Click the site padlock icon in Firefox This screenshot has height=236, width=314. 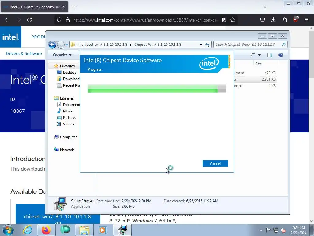68,20
